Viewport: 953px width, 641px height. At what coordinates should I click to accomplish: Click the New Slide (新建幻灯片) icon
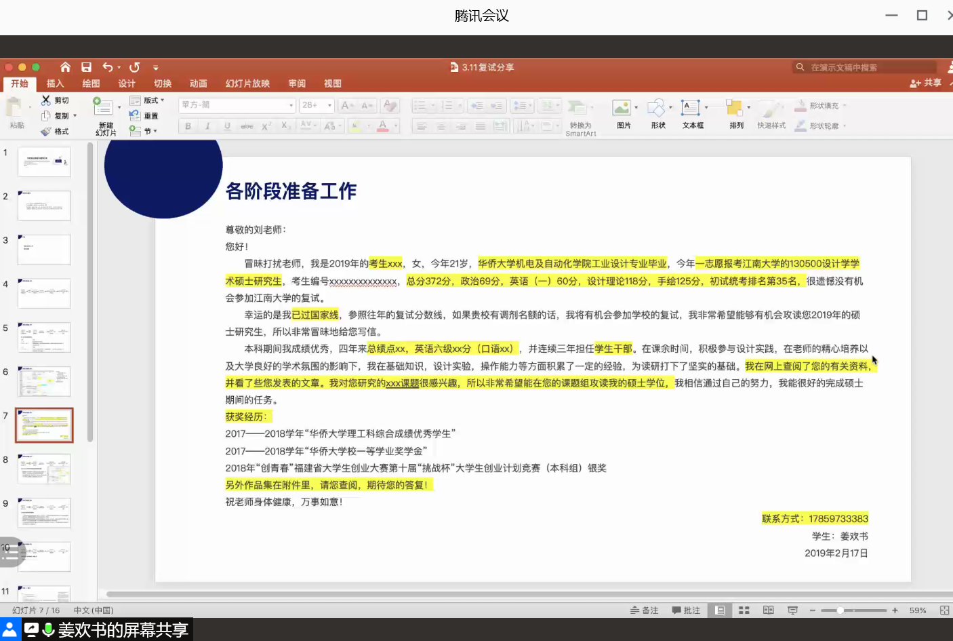coord(103,109)
